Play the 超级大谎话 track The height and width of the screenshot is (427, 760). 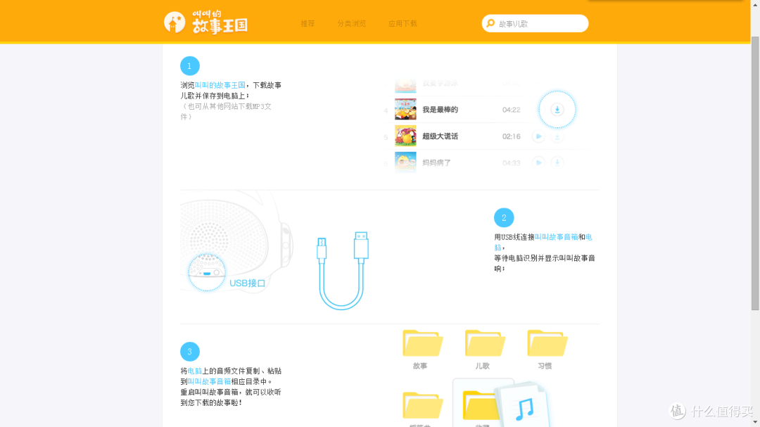538,136
